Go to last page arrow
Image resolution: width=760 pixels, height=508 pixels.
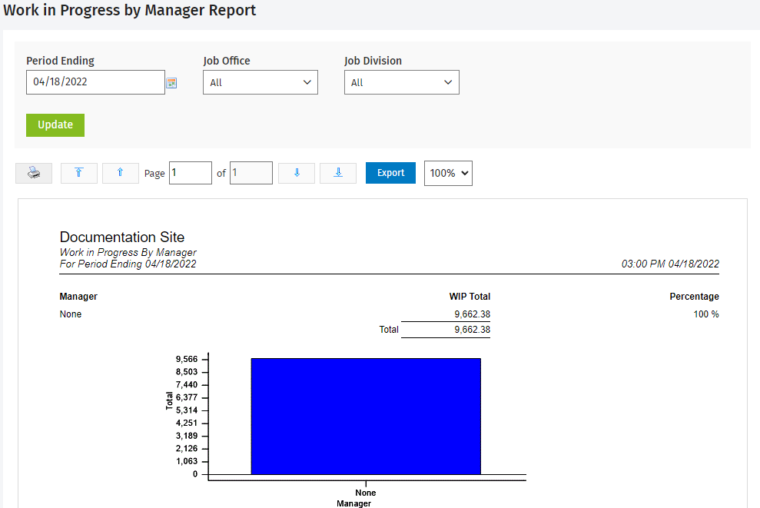point(338,173)
